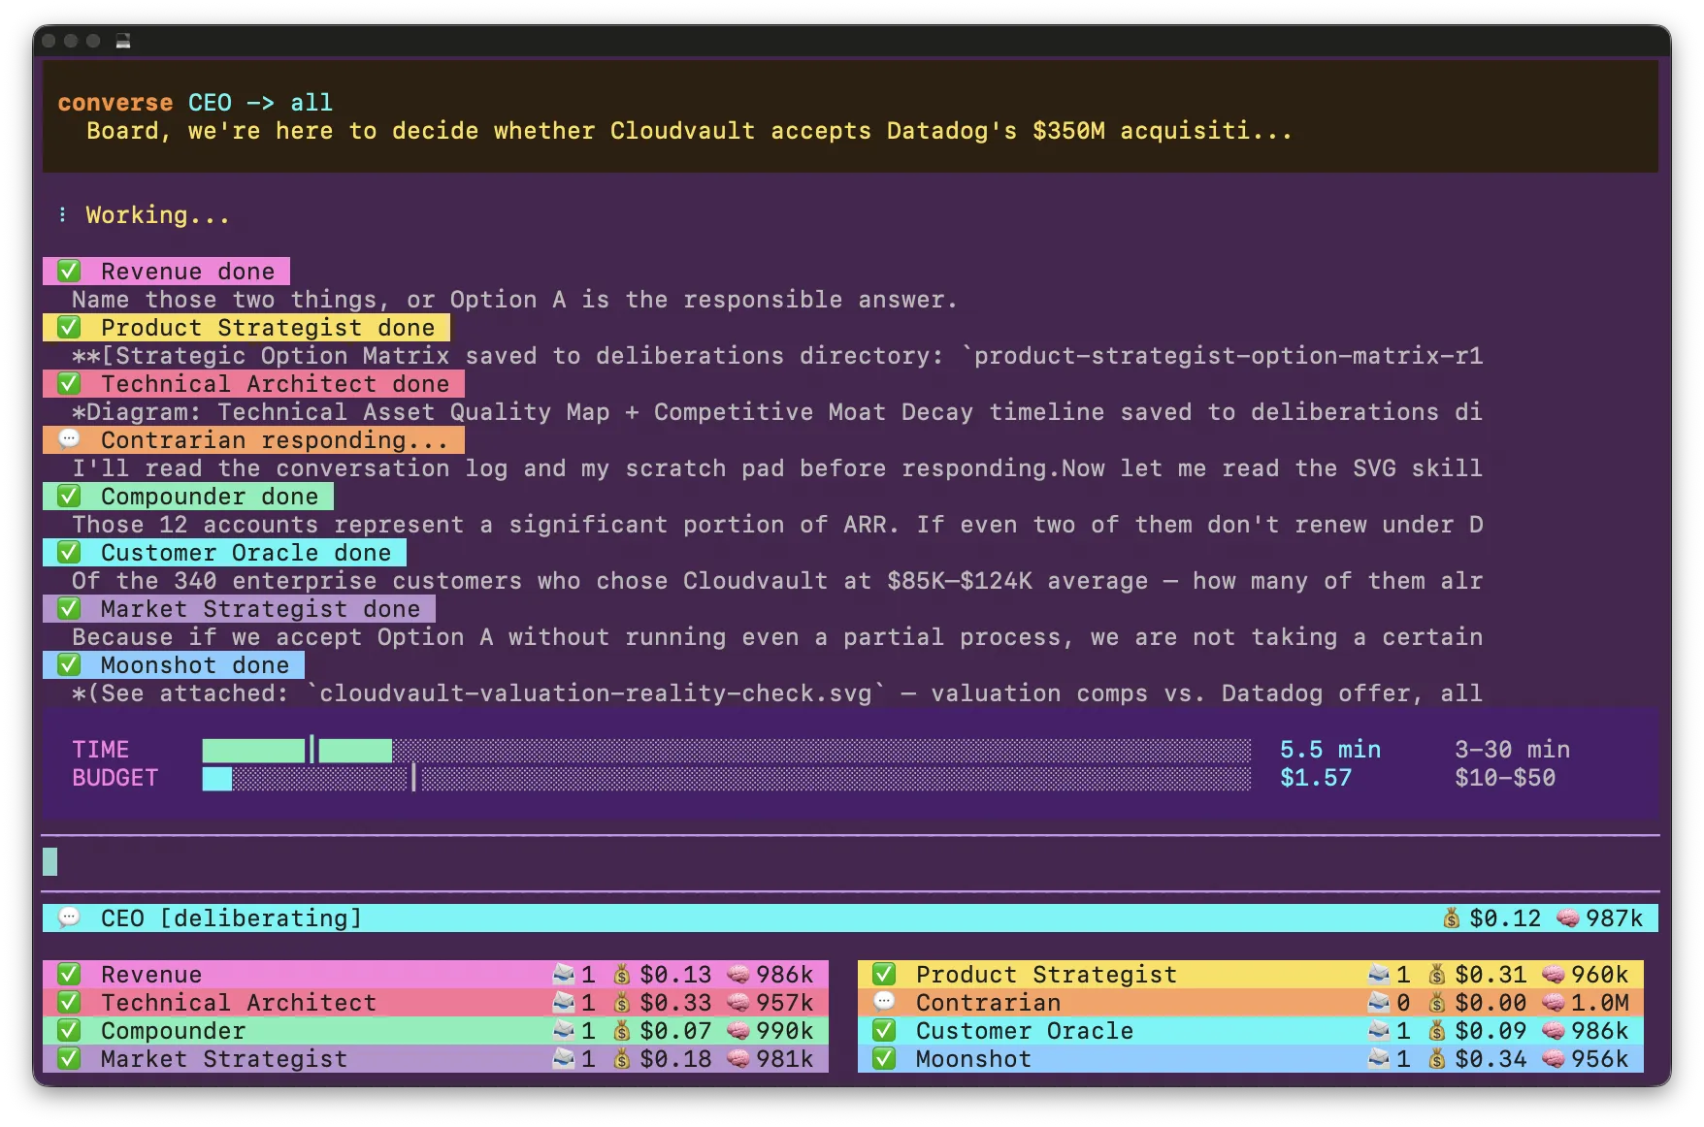Click the converse CEO -> all command line
1704x1127 pixels.
195,102
